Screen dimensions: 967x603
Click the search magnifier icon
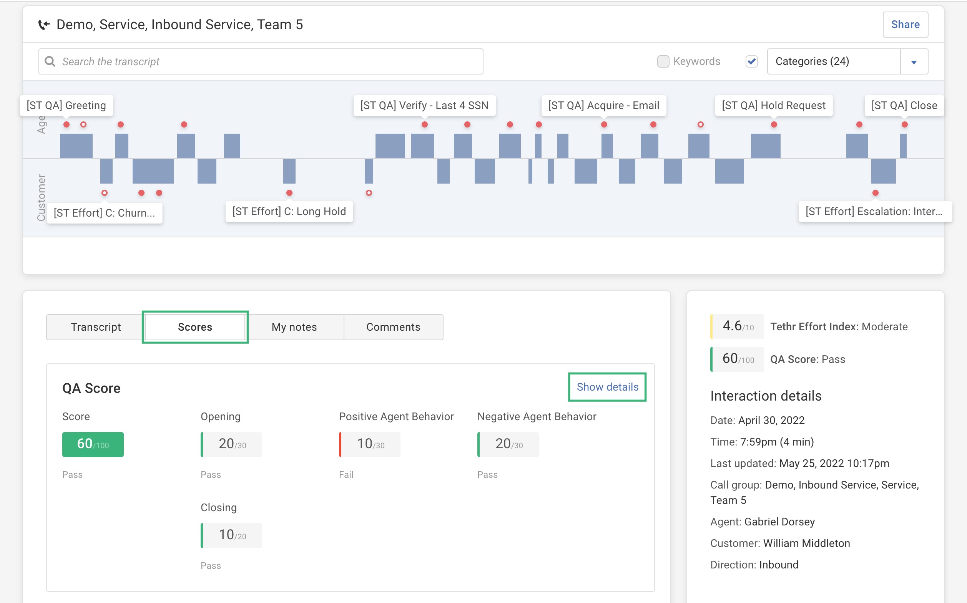coord(51,61)
